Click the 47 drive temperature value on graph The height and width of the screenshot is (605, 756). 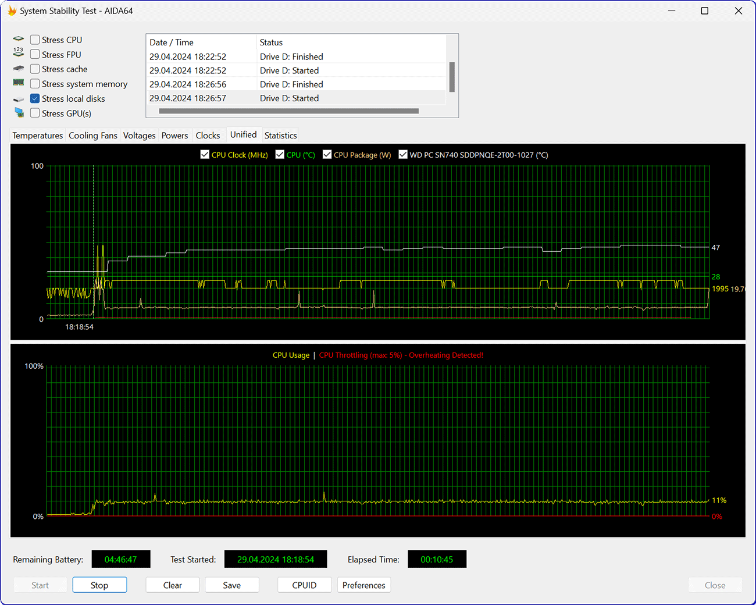tap(716, 247)
